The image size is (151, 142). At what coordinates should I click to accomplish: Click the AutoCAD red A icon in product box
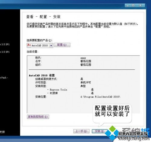pos(29,45)
